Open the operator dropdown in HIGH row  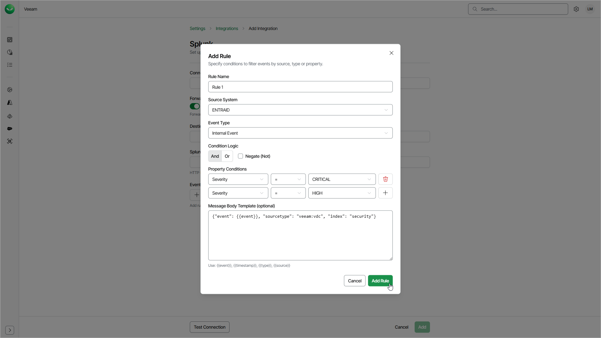click(x=288, y=193)
